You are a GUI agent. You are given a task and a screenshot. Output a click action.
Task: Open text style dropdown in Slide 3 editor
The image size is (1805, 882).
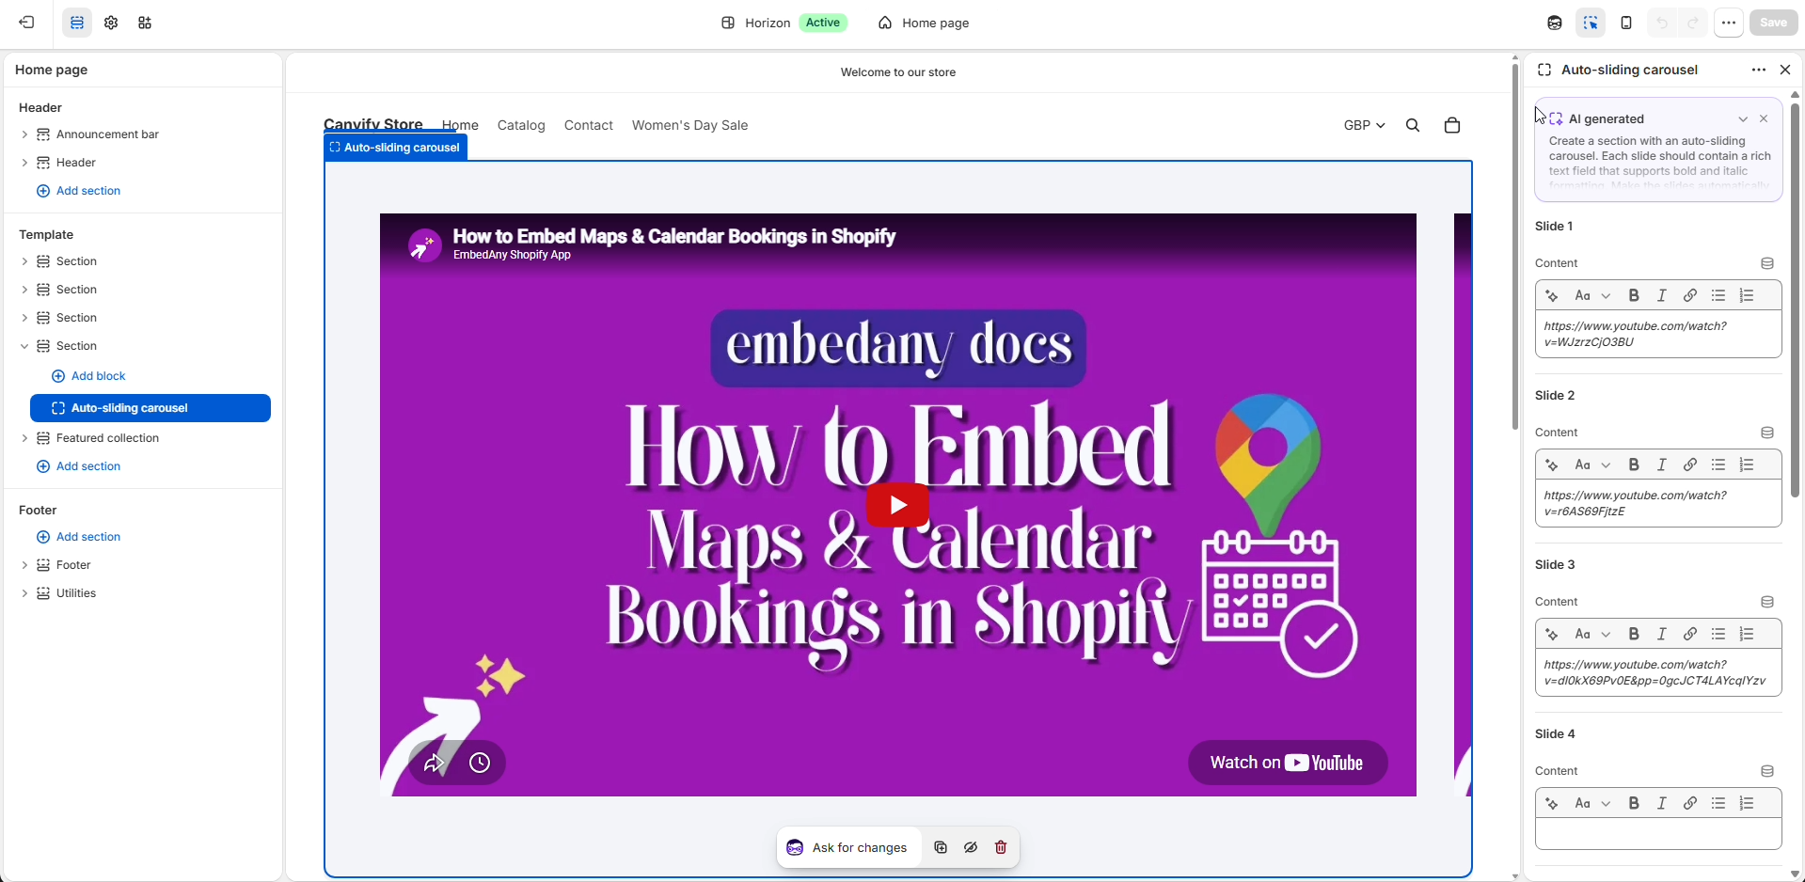[1593, 634]
